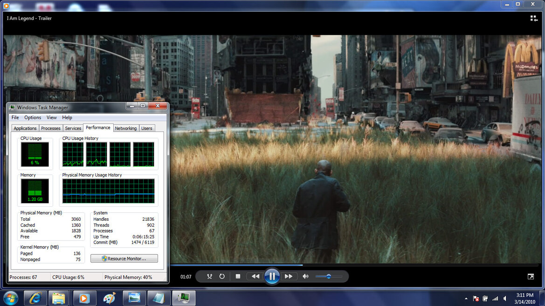Screen dimensions: 545x306
Task: Click Windows Media Player taskbar icon
Action: pyautogui.click(x=84, y=298)
